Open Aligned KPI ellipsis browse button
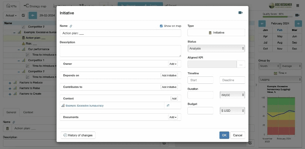The image size is (305, 149). click(x=241, y=64)
